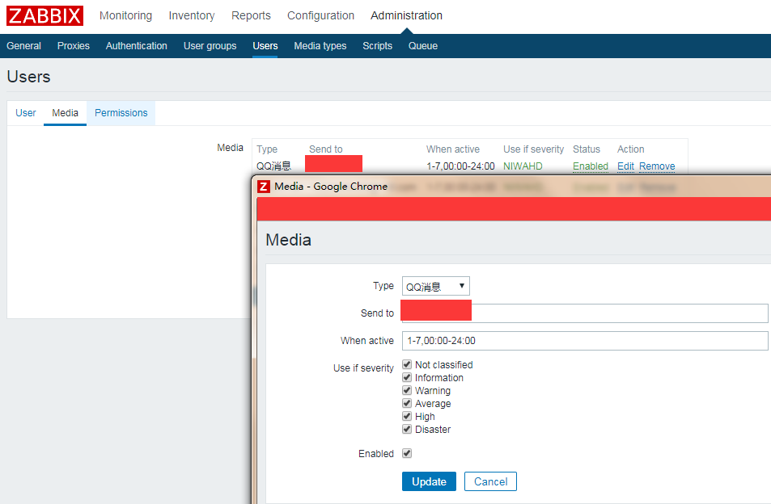Switch to the User tab
The height and width of the screenshot is (504, 771).
click(x=26, y=113)
